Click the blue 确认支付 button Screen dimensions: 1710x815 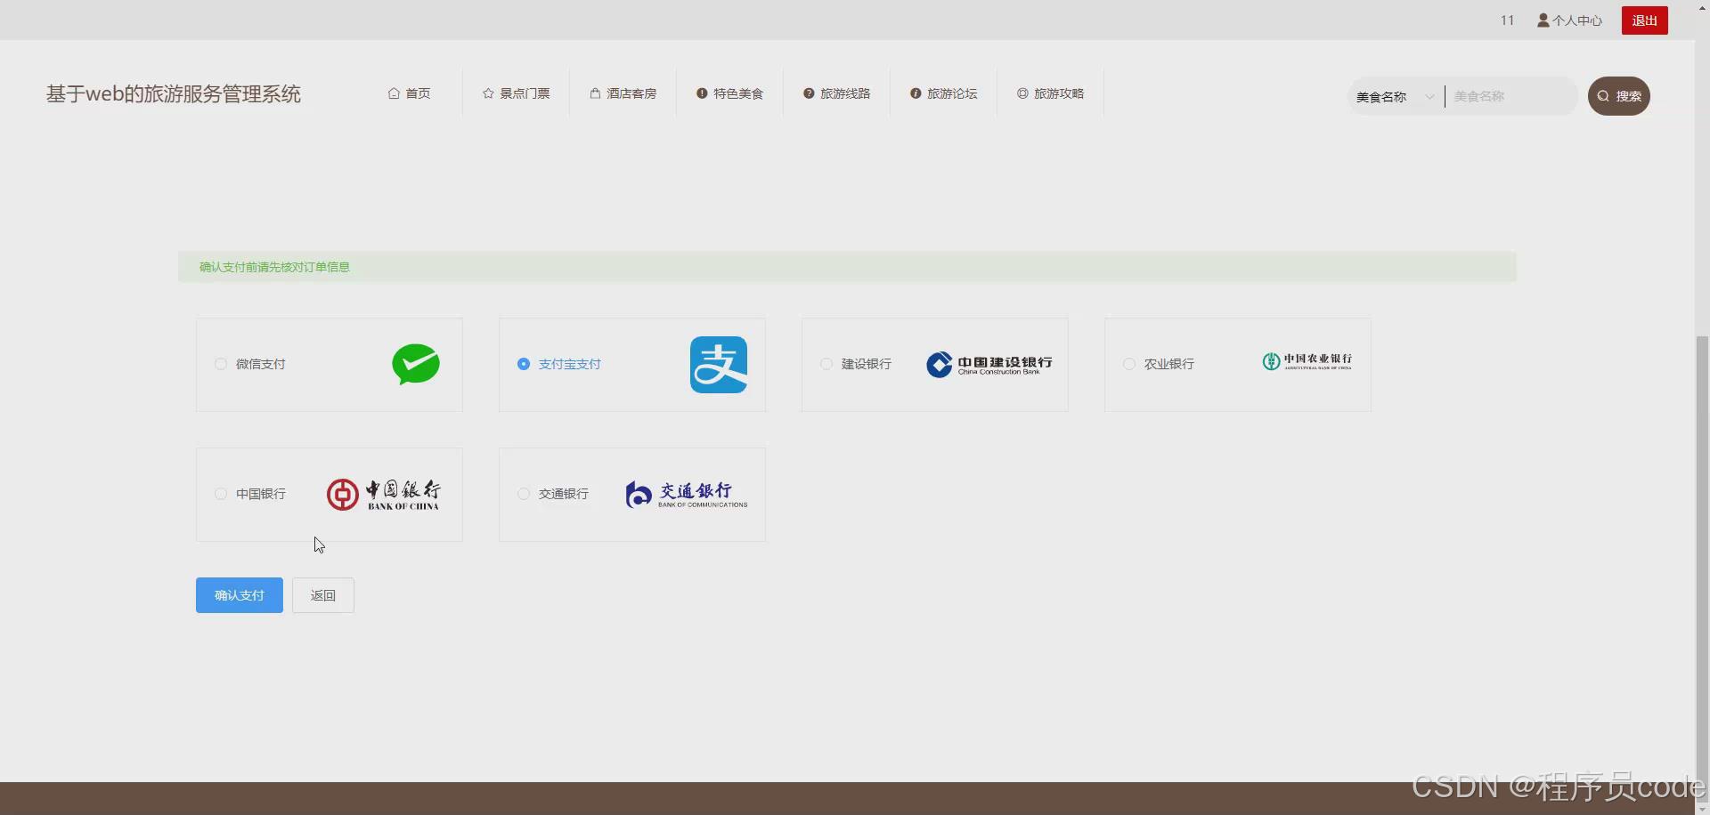240,595
